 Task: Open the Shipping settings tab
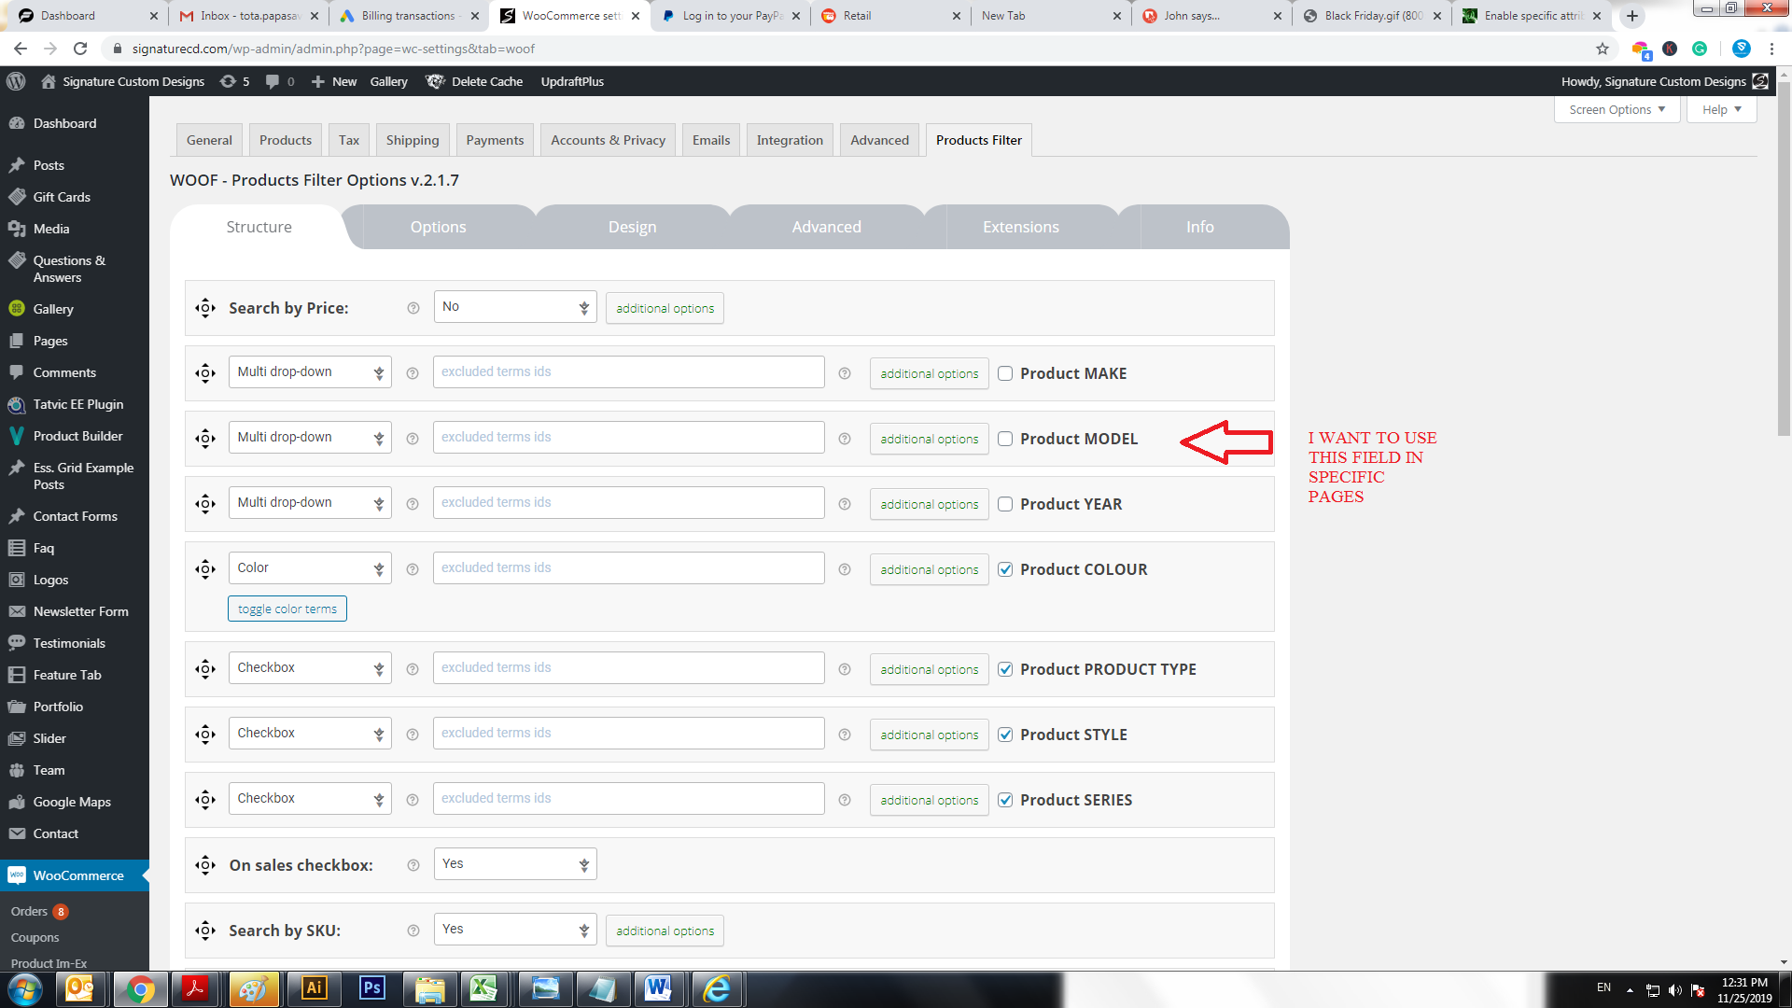pyautogui.click(x=412, y=140)
